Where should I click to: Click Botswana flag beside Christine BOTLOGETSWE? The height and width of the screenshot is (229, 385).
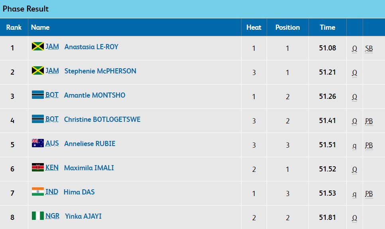click(x=37, y=119)
